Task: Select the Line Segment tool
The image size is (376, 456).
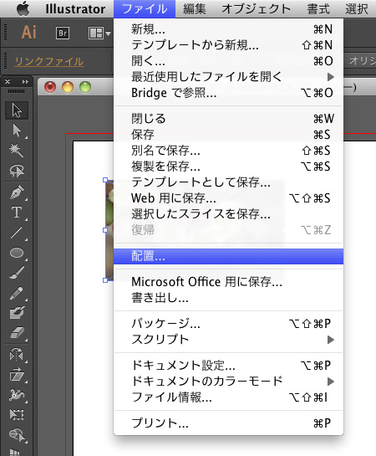Action: tap(17, 233)
